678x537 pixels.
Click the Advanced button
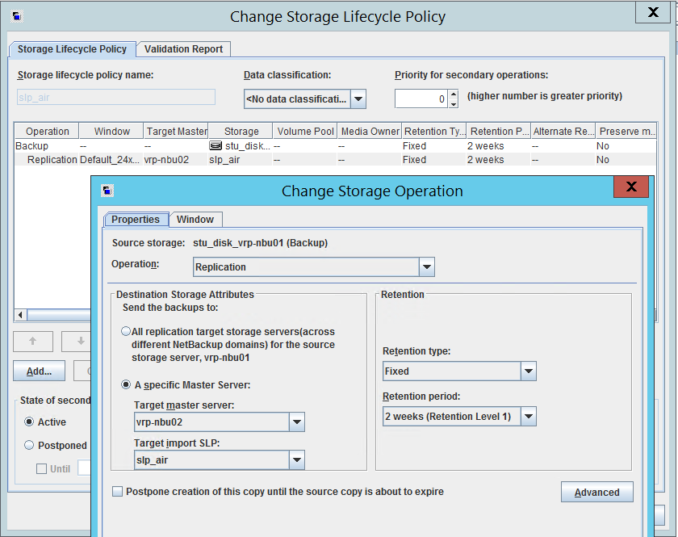[x=596, y=492]
